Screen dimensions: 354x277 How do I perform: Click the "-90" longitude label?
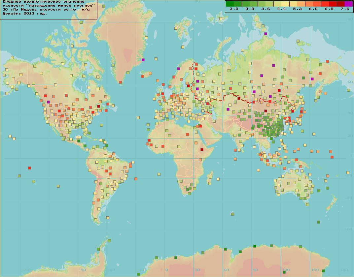(x=82, y=270)
